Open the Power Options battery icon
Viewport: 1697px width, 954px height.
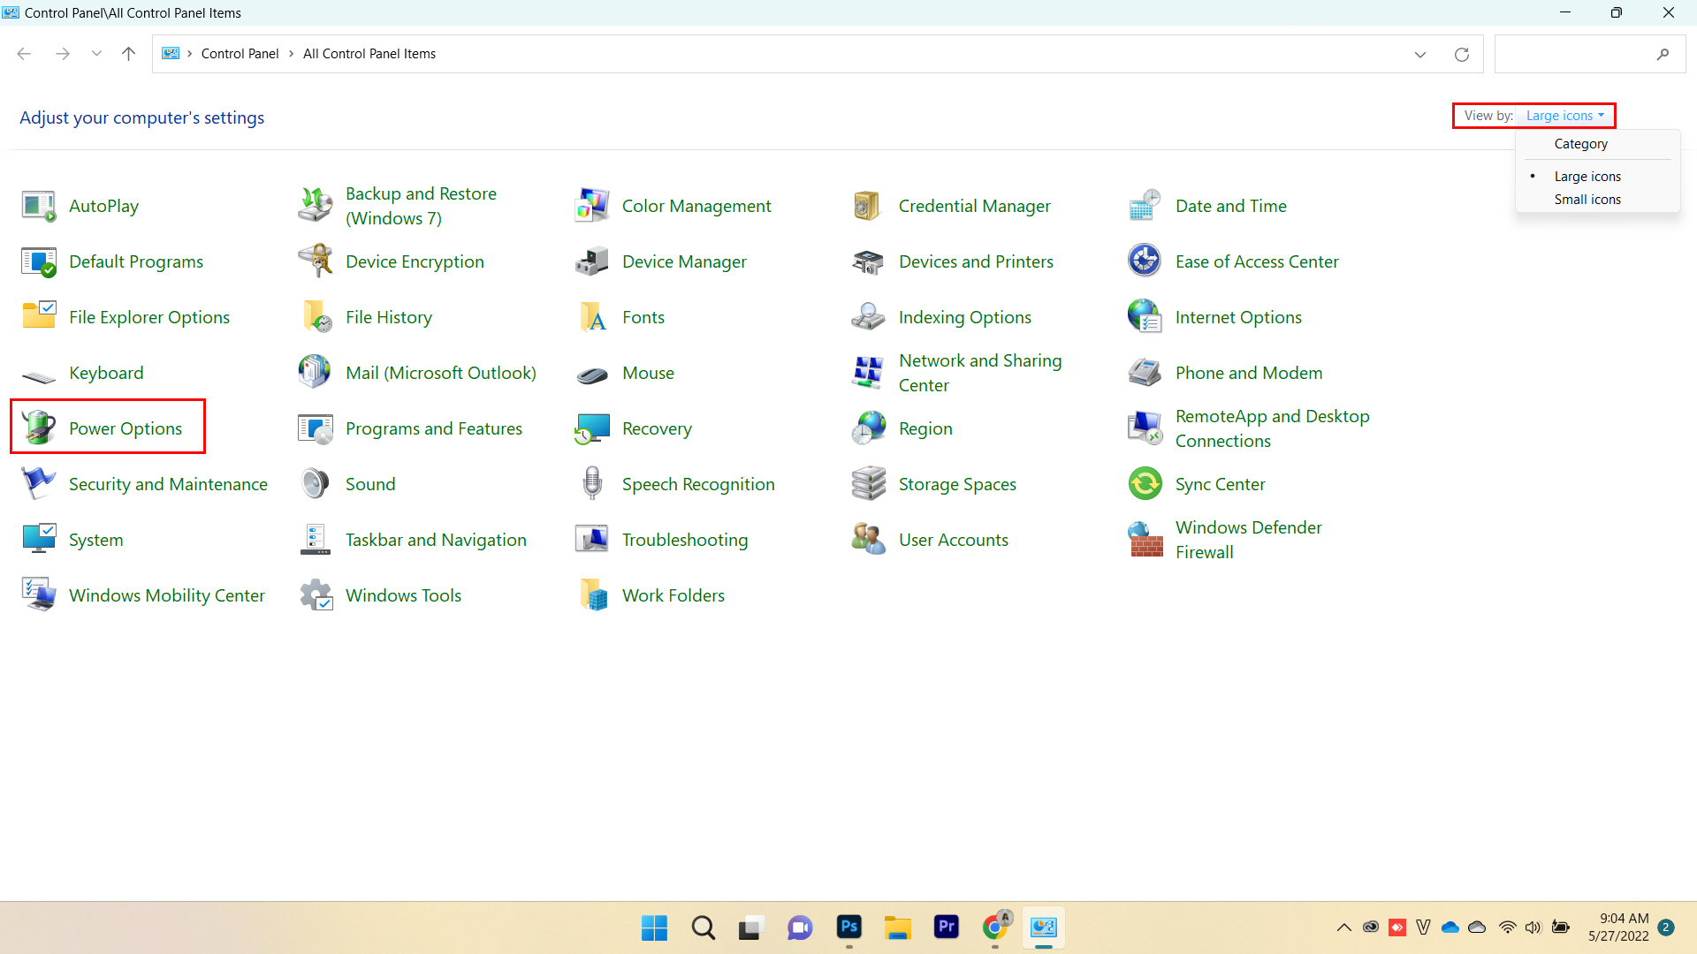(x=39, y=428)
